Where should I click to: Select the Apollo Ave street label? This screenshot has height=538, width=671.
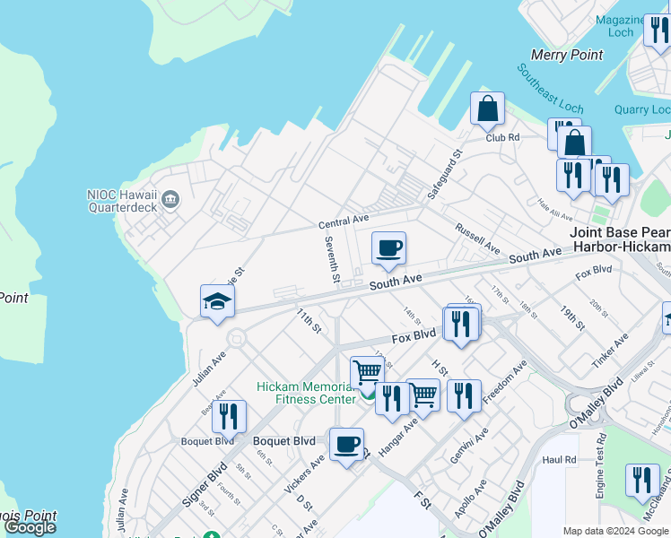pos(470,499)
